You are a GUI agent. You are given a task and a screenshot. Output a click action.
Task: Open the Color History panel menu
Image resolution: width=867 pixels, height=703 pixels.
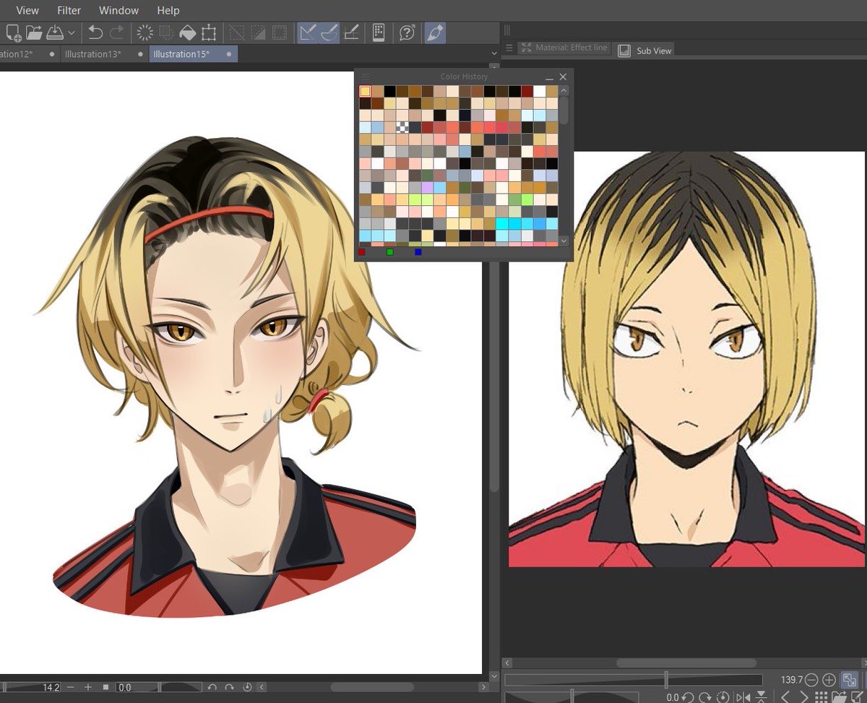[365, 77]
